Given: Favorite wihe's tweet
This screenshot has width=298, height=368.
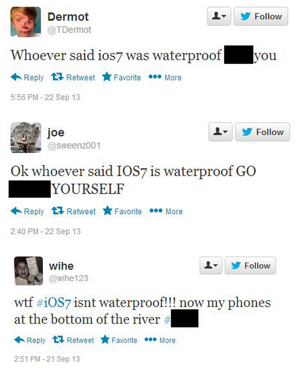Looking at the screenshot, I should point(119,340).
